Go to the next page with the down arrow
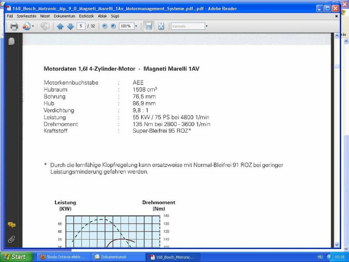Image resolution: width=349 pixels, height=262 pixels. click(70, 27)
